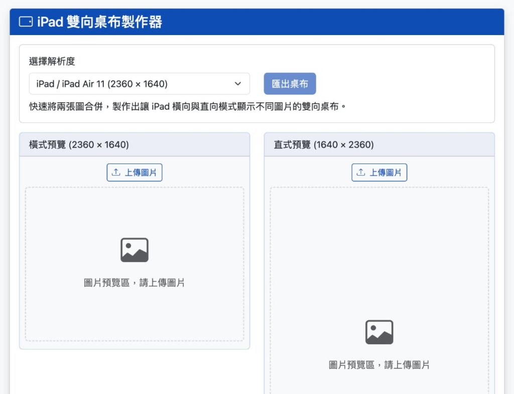Screen dimensions: 514x394
Task: Click the chevron arrow of resolution selector
Action: [x=238, y=84]
